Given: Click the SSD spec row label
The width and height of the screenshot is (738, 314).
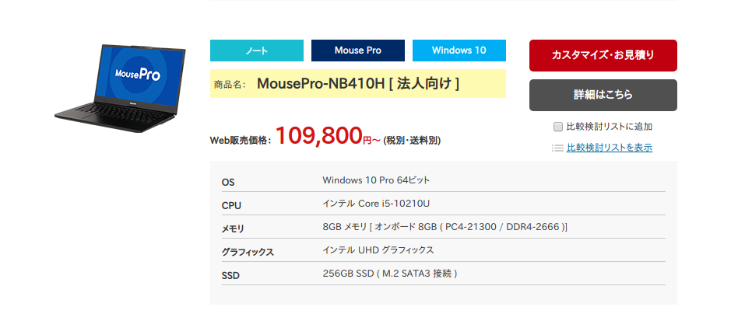Looking at the screenshot, I should tap(231, 275).
